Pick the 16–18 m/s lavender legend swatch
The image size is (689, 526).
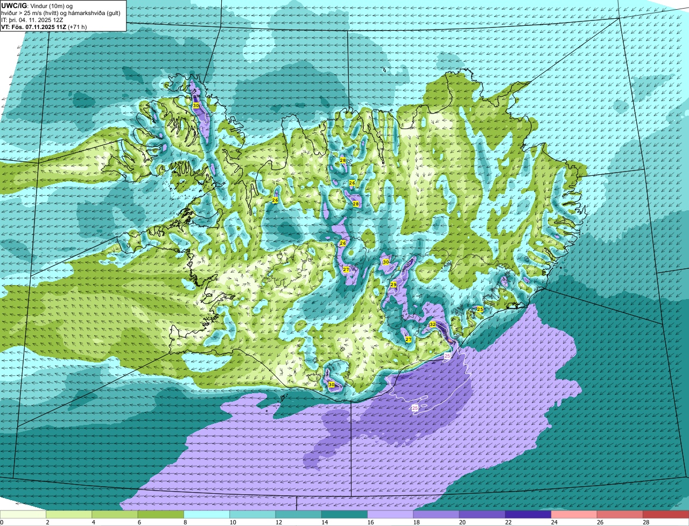390,514
